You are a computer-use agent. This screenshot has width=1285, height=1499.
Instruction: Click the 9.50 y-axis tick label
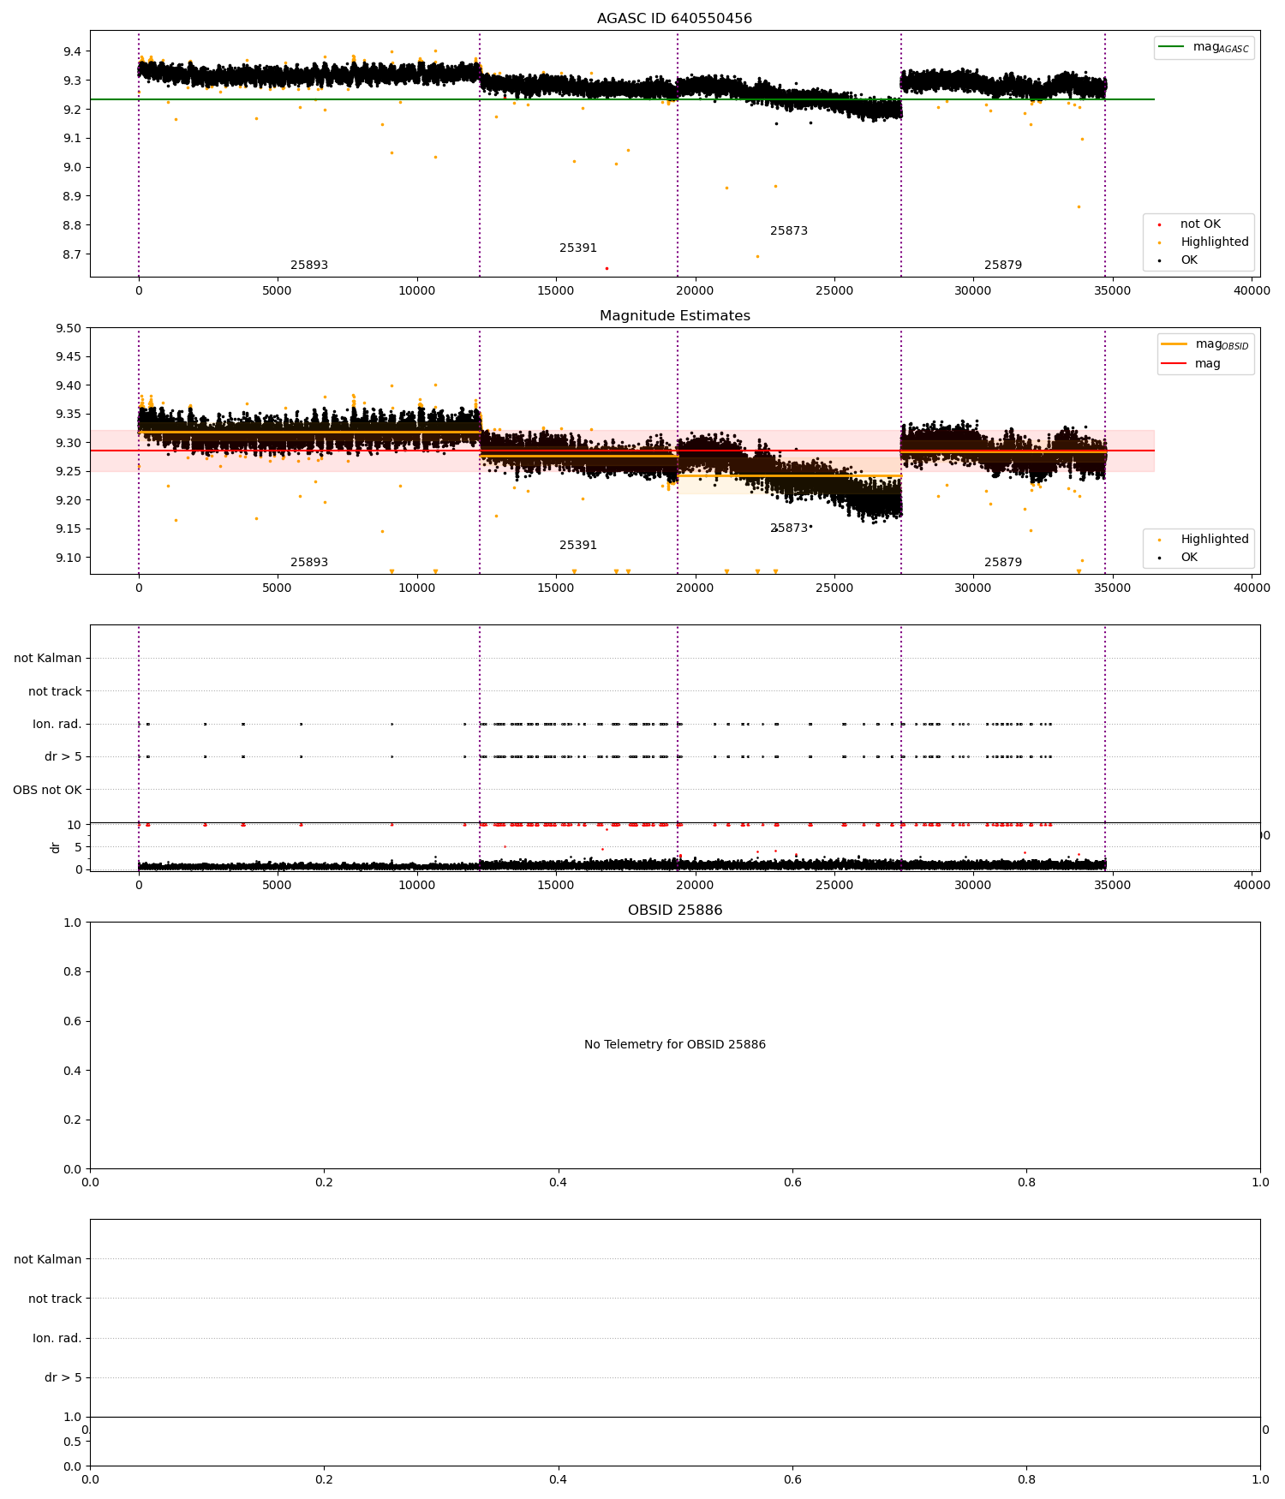[x=68, y=328]
